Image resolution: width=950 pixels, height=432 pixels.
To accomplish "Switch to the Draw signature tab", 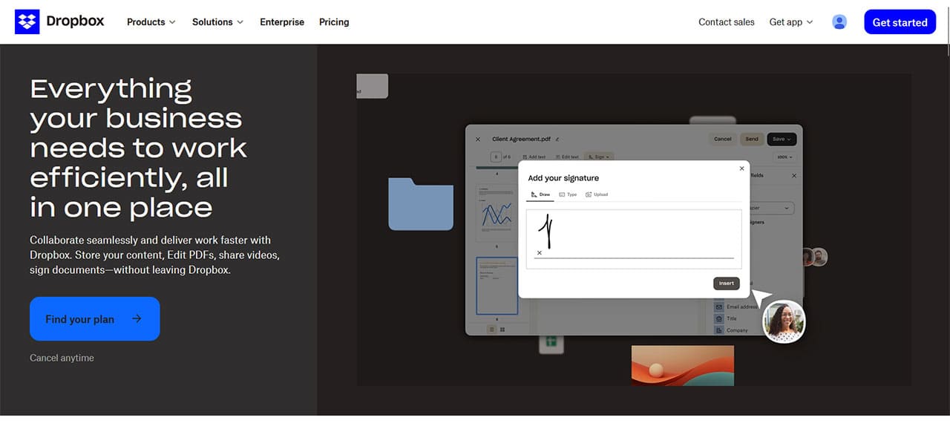I will click(x=540, y=194).
